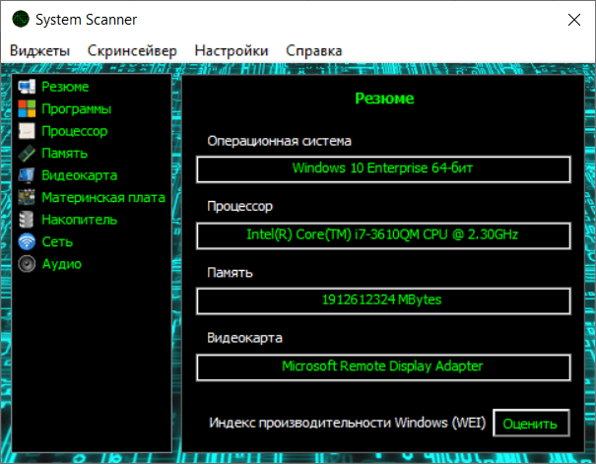This screenshot has width=596, height=464.
Task: Click the Сеть Wi-Fi icon
Action: tap(27, 241)
